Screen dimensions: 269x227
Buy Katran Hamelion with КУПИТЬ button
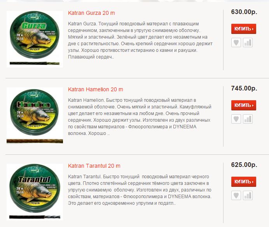(x=244, y=105)
